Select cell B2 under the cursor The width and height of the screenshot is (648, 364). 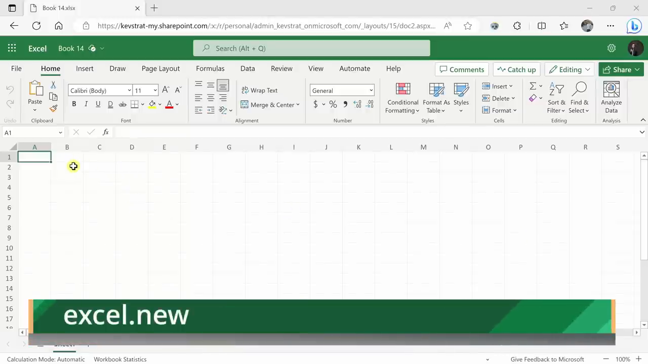pos(67,167)
